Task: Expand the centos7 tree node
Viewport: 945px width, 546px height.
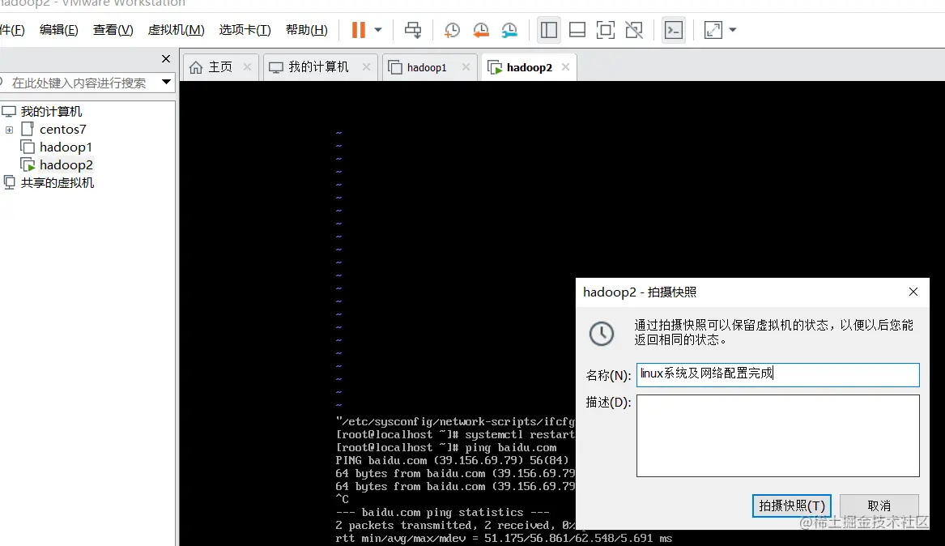Action: [9, 129]
